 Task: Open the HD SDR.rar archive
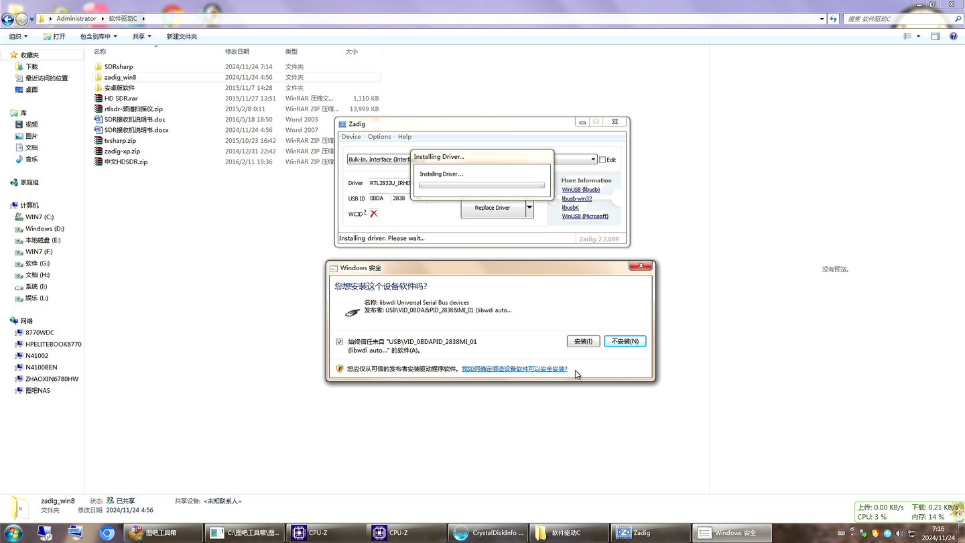[x=121, y=99]
